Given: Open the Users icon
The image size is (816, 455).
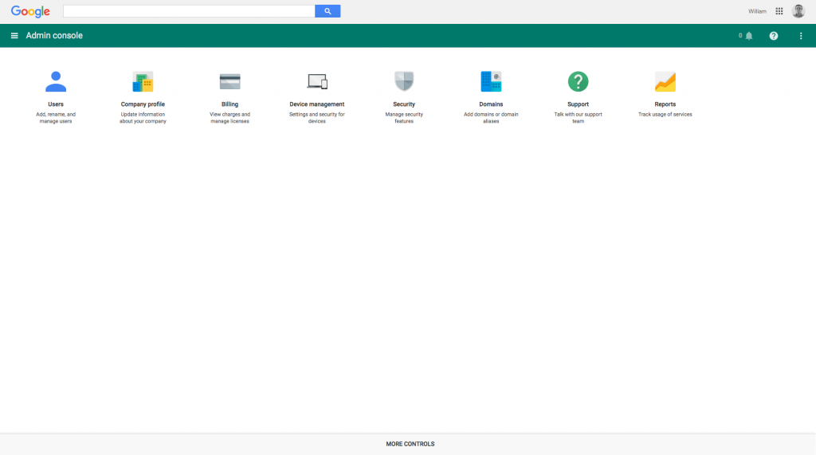Looking at the screenshot, I should pos(56,81).
